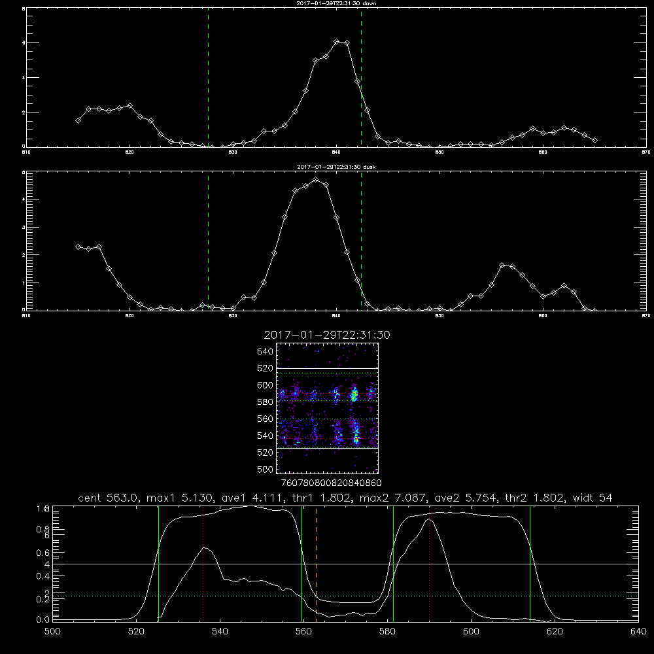The width and height of the screenshot is (654, 654).
Task: Open the colored spectral image thumbnail
Action: coord(327,408)
